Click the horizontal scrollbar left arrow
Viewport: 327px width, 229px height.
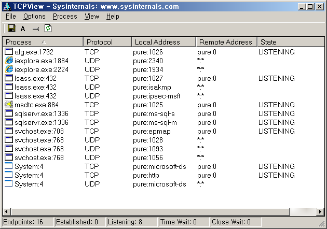6,212
